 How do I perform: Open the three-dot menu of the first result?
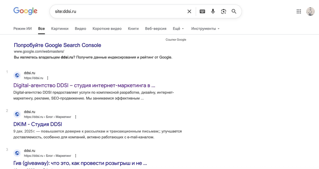[x=47, y=78]
